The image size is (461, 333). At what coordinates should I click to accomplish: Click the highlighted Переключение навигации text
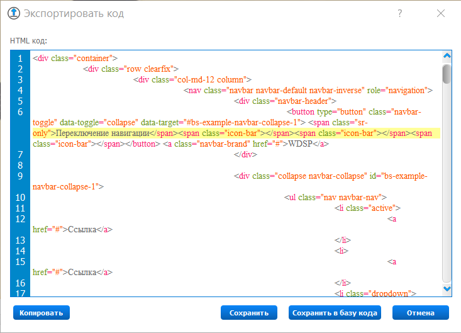[103, 133]
